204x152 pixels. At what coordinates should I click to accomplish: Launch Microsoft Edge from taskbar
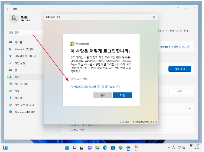click(x=105, y=148)
